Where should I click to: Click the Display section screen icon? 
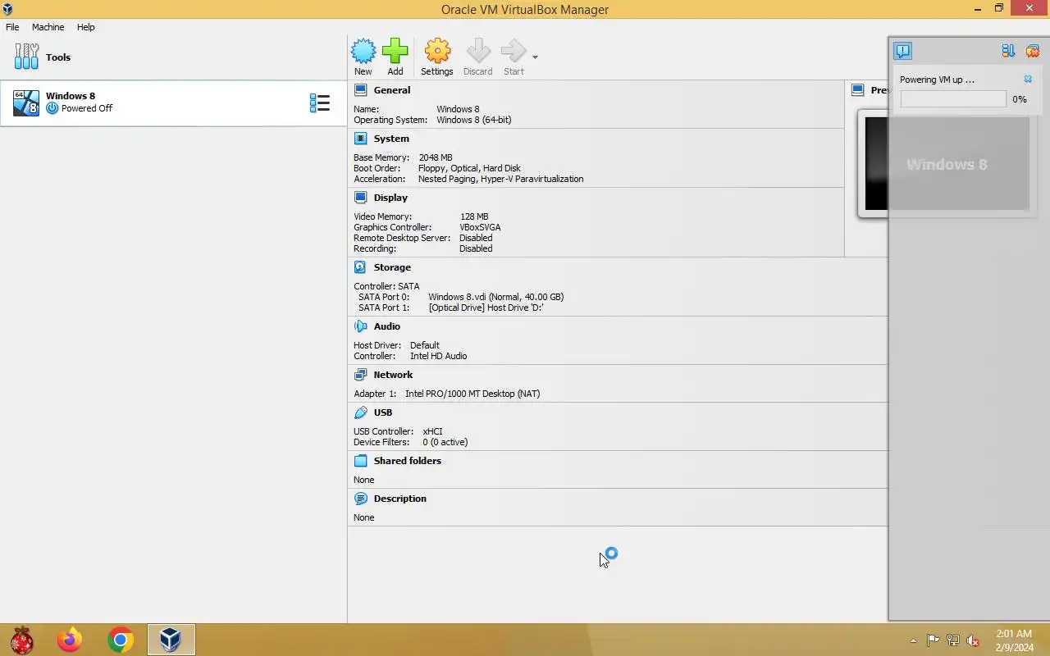coord(360,198)
